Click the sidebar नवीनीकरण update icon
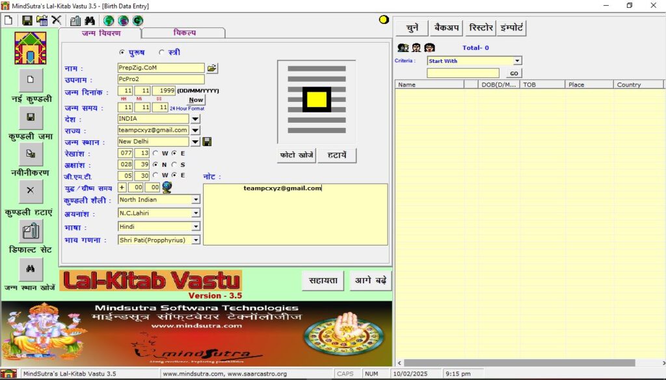The height and width of the screenshot is (380, 666). tap(31, 154)
